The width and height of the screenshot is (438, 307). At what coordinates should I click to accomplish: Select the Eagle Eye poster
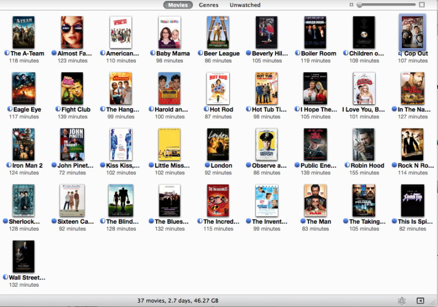click(x=24, y=89)
